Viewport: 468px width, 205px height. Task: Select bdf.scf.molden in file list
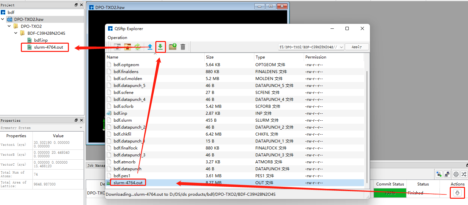pyautogui.click(x=128, y=78)
